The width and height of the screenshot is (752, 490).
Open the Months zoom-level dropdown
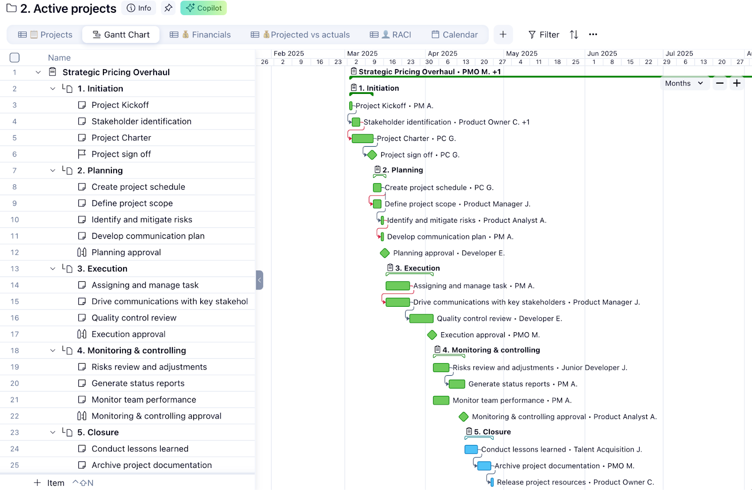pos(684,83)
